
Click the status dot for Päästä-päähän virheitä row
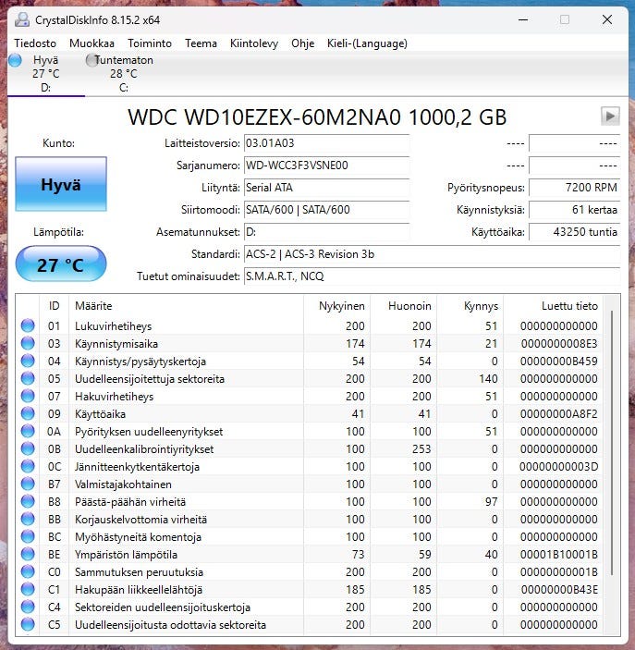point(28,501)
